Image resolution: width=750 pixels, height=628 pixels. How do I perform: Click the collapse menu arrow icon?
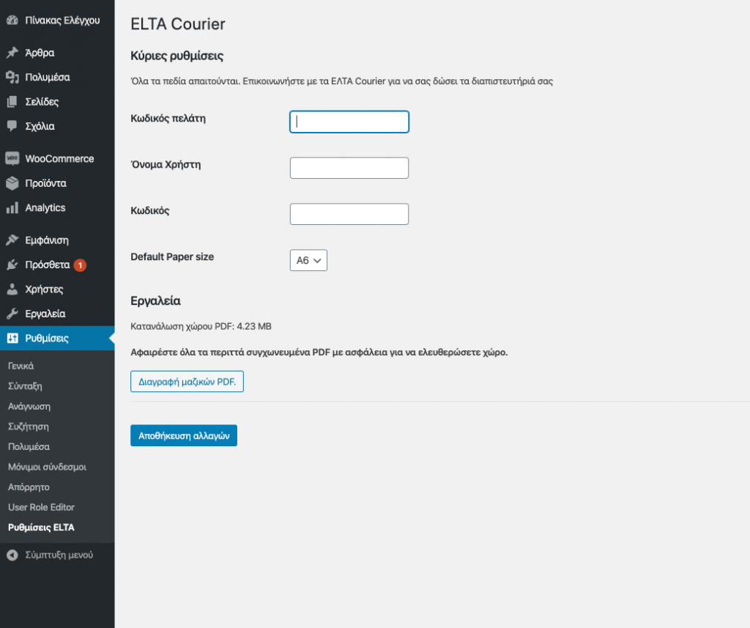(x=12, y=555)
